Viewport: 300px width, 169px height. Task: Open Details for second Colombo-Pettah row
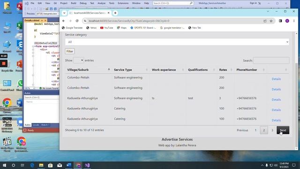[276, 89]
